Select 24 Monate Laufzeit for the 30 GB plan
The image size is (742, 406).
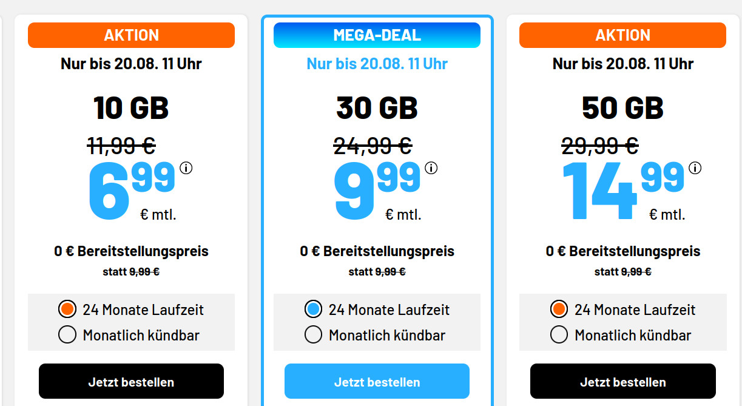[313, 310]
